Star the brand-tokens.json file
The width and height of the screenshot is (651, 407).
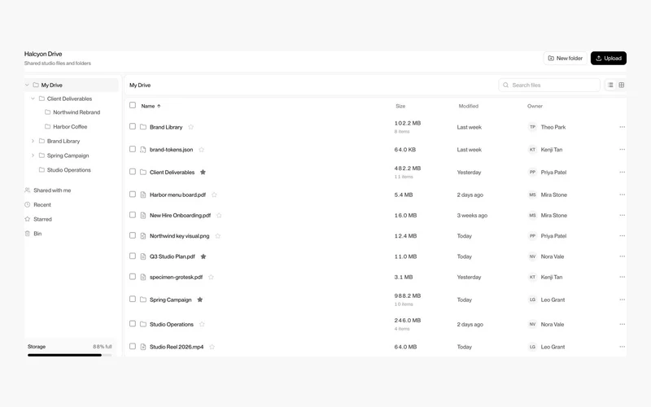click(201, 150)
